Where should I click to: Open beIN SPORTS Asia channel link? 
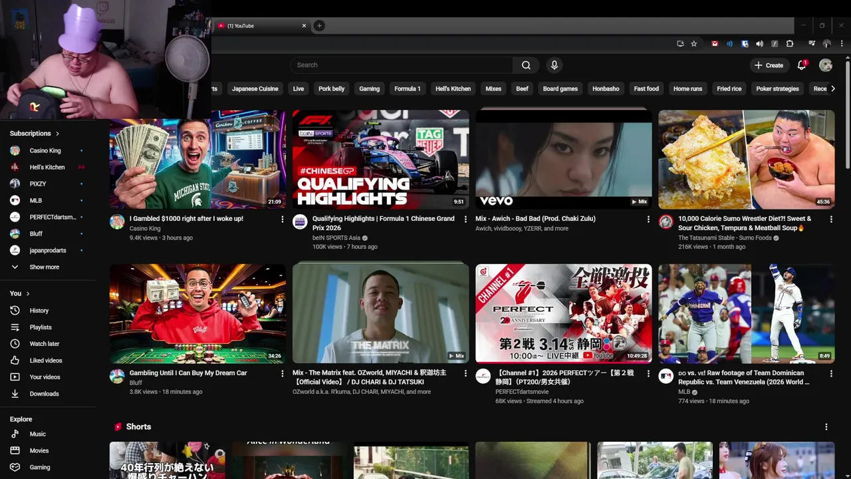point(336,238)
